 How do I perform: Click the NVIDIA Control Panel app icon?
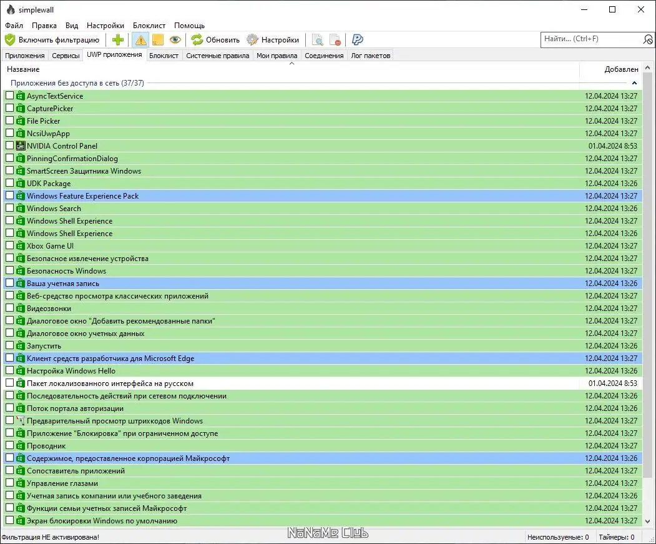tap(21, 146)
